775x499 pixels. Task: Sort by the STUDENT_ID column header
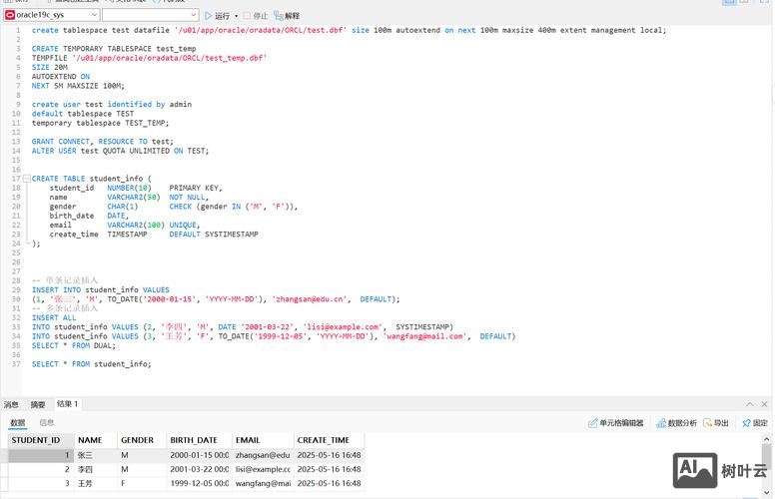click(36, 440)
